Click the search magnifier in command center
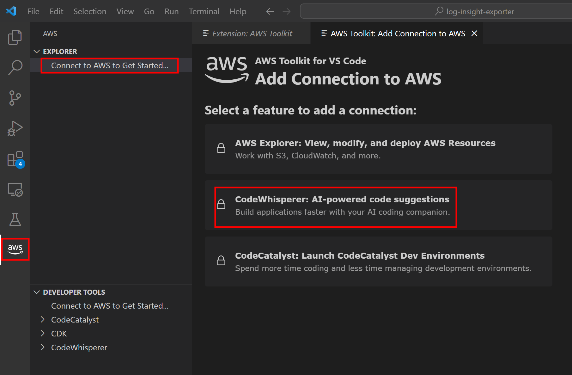Viewport: 572px width, 375px height. pos(439,11)
